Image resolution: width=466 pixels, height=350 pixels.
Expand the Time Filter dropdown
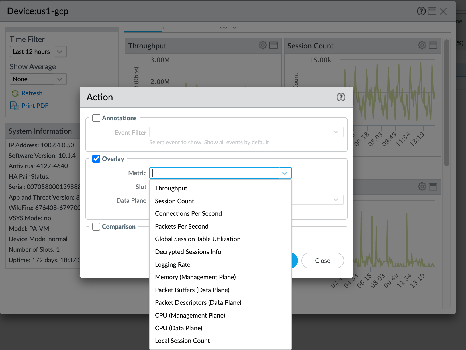(x=59, y=52)
